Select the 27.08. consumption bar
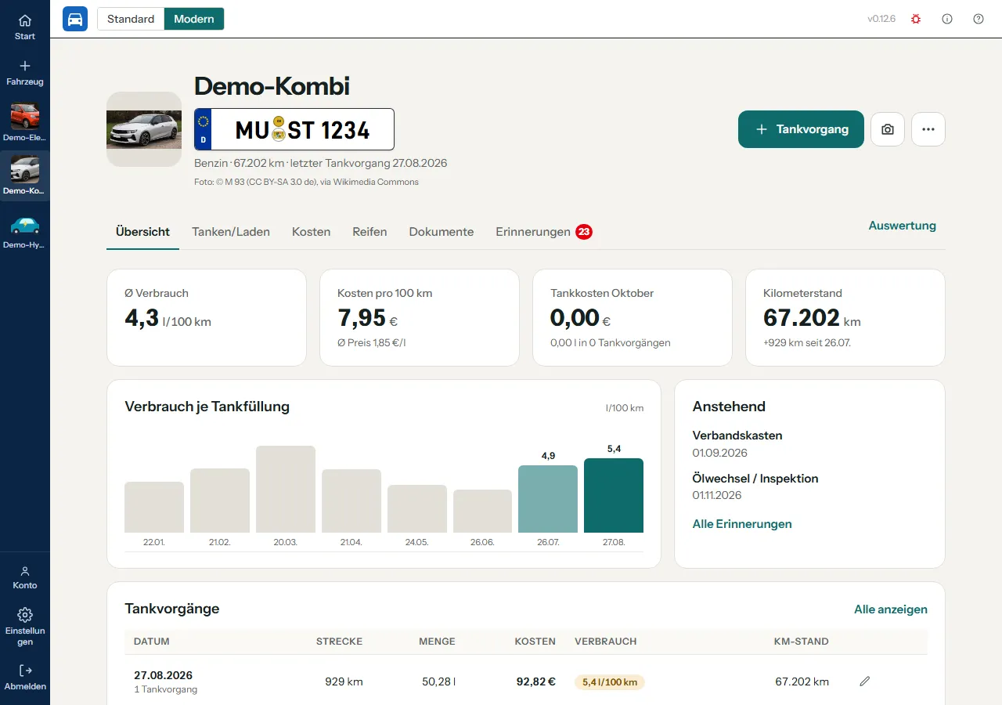This screenshot has width=1002, height=705. [614, 495]
